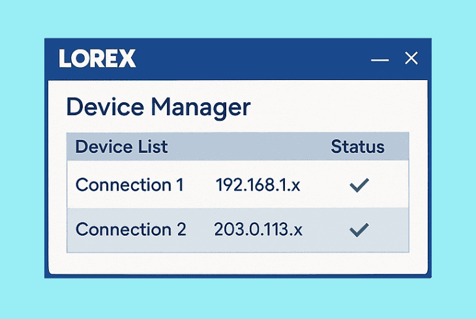Click the status checkmark for Connection 2
This screenshot has width=476, height=319.
(359, 230)
